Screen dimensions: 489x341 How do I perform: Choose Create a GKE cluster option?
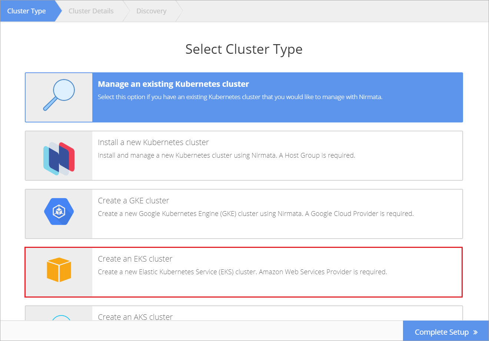(244, 214)
